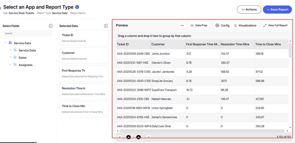Click the group-by column drop area
The image size is (295, 143).
coord(204,36)
